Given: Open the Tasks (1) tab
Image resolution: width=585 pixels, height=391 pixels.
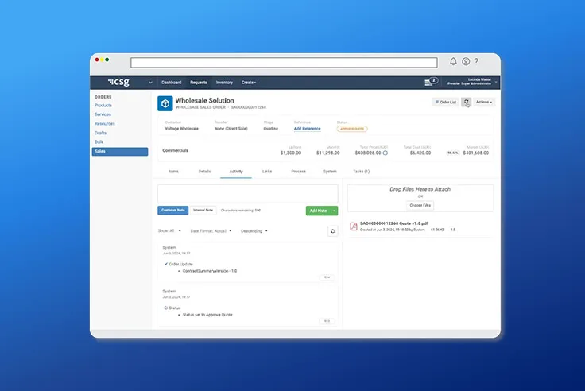Looking at the screenshot, I should coord(361,171).
